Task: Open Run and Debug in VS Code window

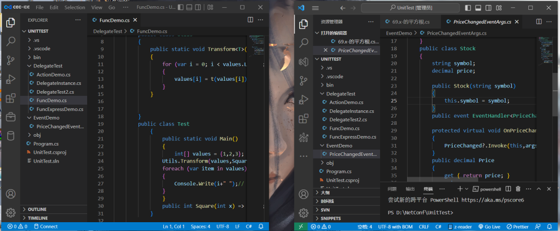Action: pyautogui.click(x=303, y=99)
